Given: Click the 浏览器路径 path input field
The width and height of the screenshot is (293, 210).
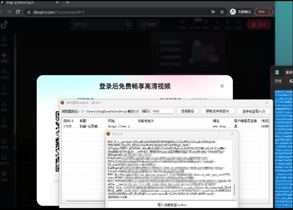Looking at the screenshot, I should click(x=109, y=111).
